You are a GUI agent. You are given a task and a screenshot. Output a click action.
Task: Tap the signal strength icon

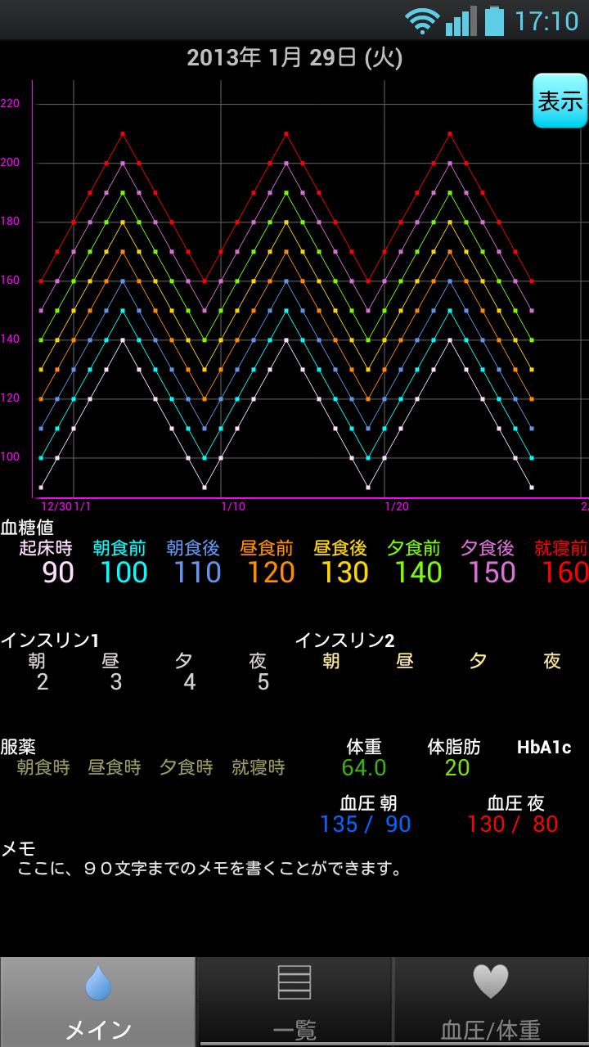pos(461,20)
